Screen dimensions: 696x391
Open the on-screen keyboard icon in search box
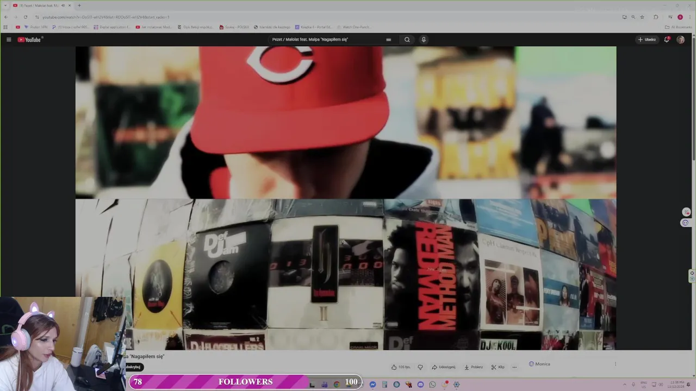pyautogui.click(x=388, y=40)
